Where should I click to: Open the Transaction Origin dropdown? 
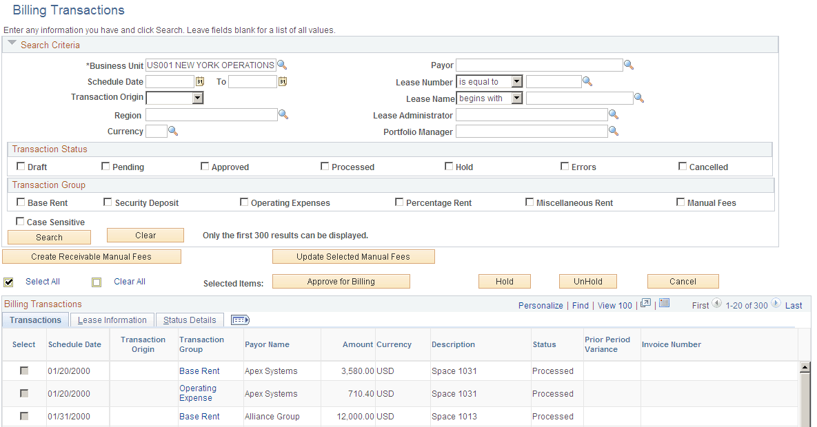(196, 98)
